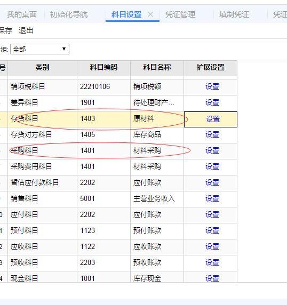This screenshot has width=287, height=305.
Task: Go to the 凭证管理 tab
Action: [x=180, y=14]
